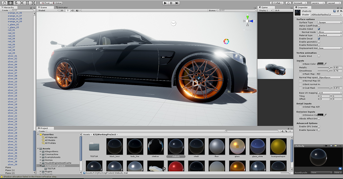The image size is (343, 179).
Task: Open the Account dropdown
Action: [x=300, y=3]
